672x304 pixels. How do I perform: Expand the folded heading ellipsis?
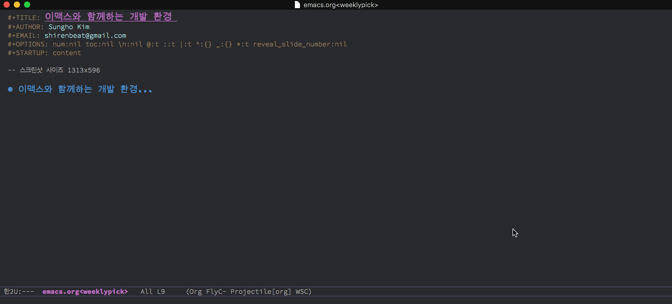click(146, 91)
